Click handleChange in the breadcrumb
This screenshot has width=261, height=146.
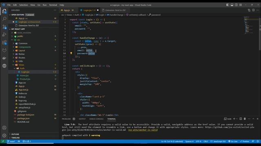click(117, 15)
